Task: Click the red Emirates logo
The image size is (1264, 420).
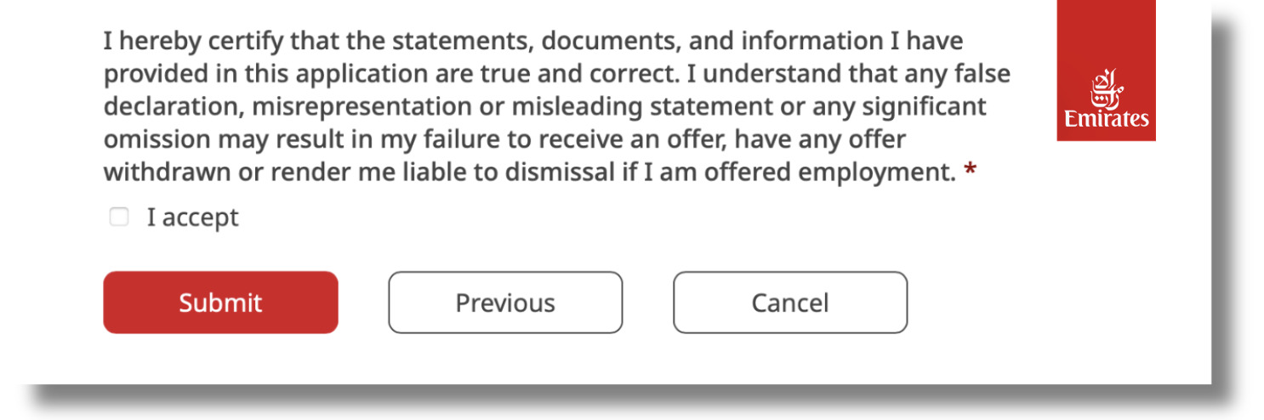Action: (x=1106, y=70)
